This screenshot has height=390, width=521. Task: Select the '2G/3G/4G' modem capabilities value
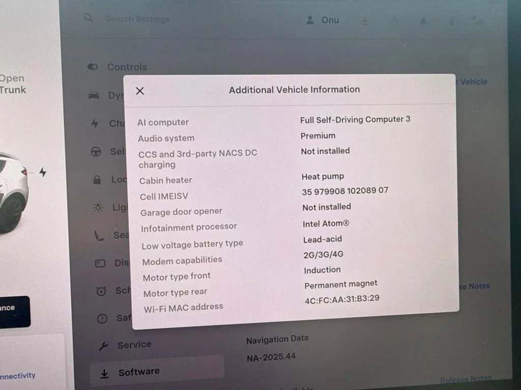[x=323, y=255]
